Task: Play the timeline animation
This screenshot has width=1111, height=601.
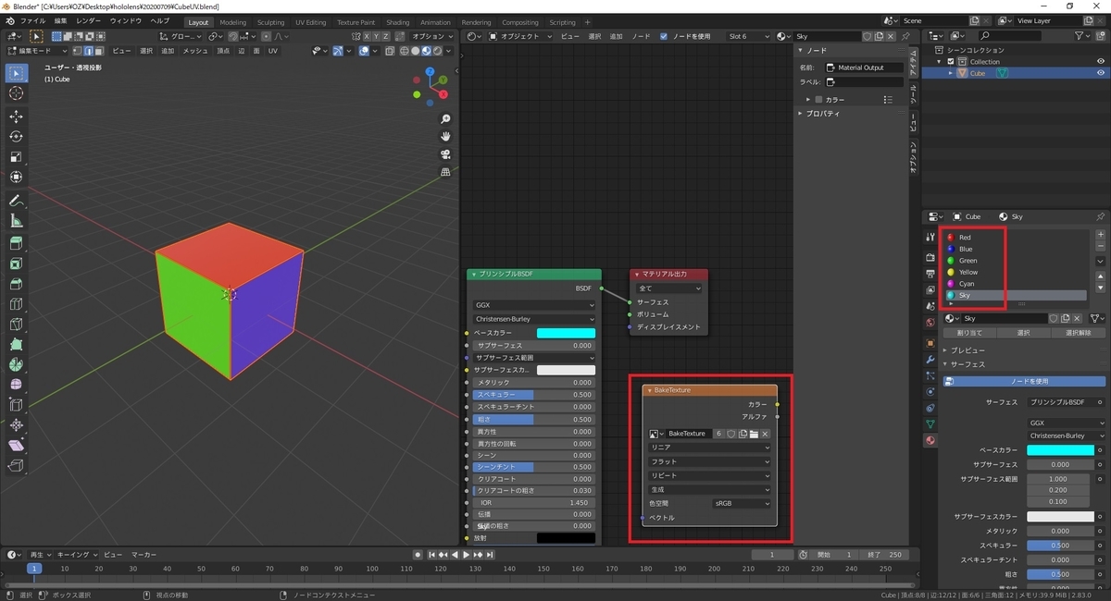Action: coord(466,555)
